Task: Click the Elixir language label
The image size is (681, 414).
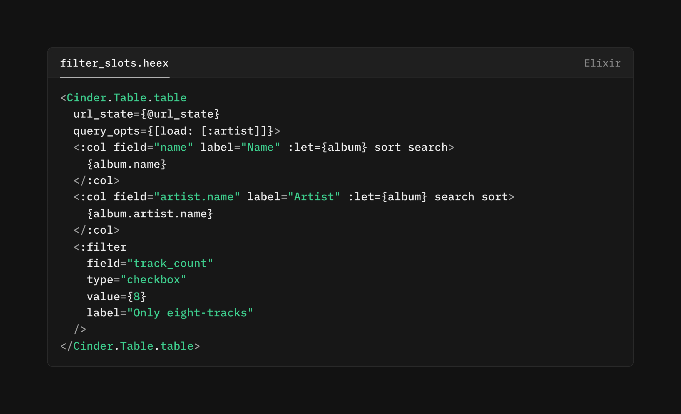Action: tap(602, 63)
